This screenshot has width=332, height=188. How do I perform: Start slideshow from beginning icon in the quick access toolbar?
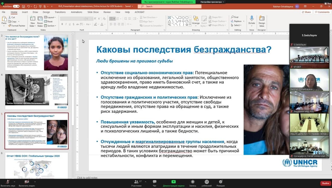pyautogui.click(x=40, y=6)
